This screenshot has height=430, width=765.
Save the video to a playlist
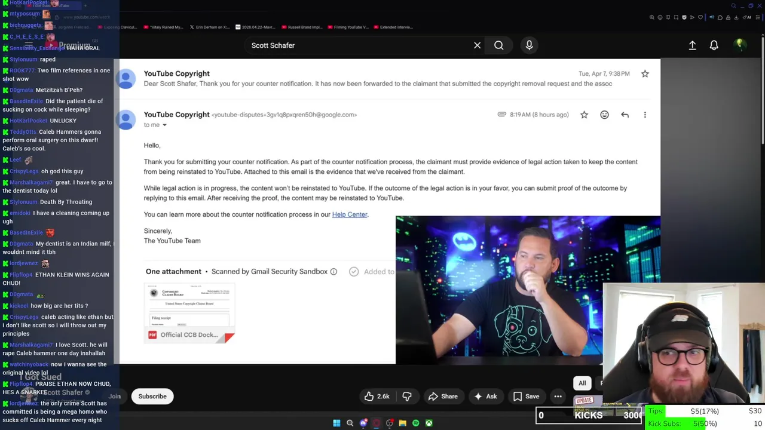(x=526, y=396)
